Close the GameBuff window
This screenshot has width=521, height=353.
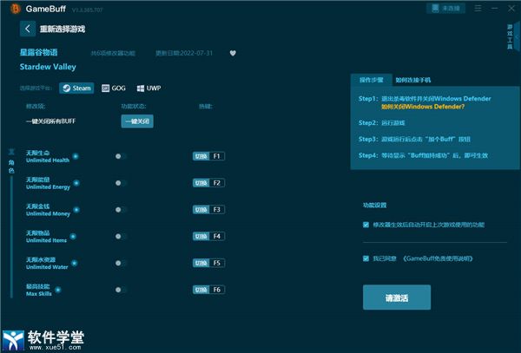[x=511, y=9]
